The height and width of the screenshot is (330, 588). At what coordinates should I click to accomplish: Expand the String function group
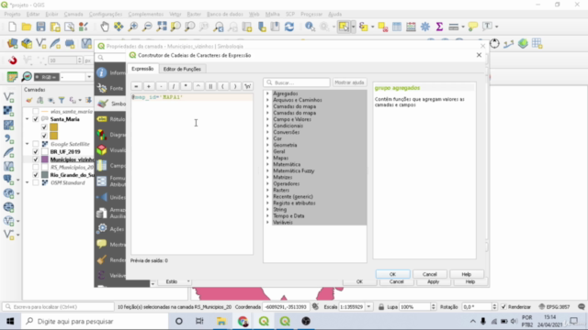(x=267, y=210)
